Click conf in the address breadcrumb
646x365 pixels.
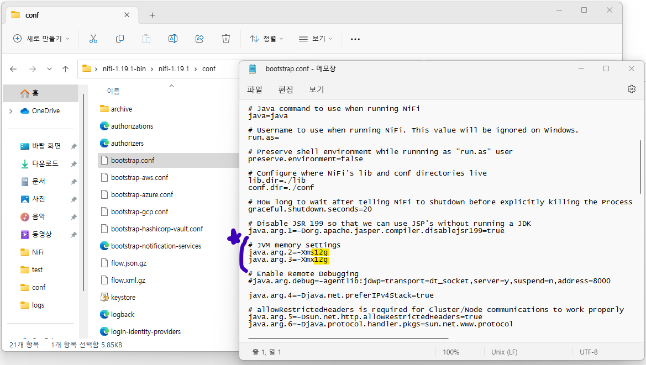209,68
